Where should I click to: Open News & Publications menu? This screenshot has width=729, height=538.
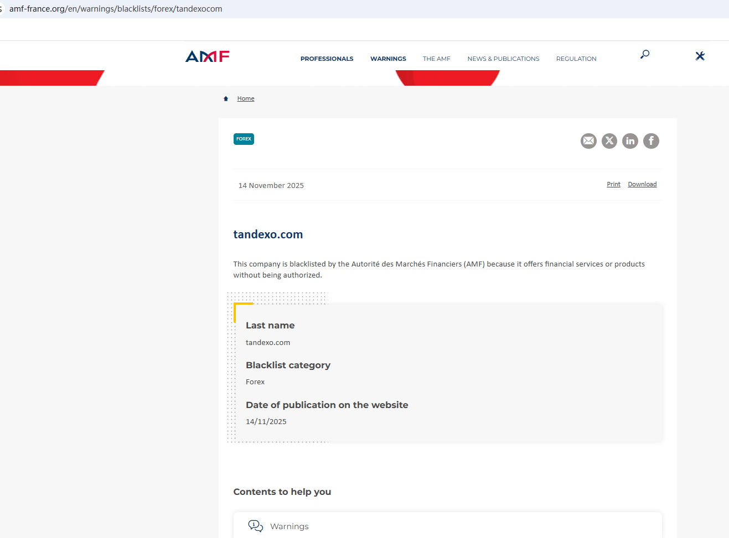point(503,59)
